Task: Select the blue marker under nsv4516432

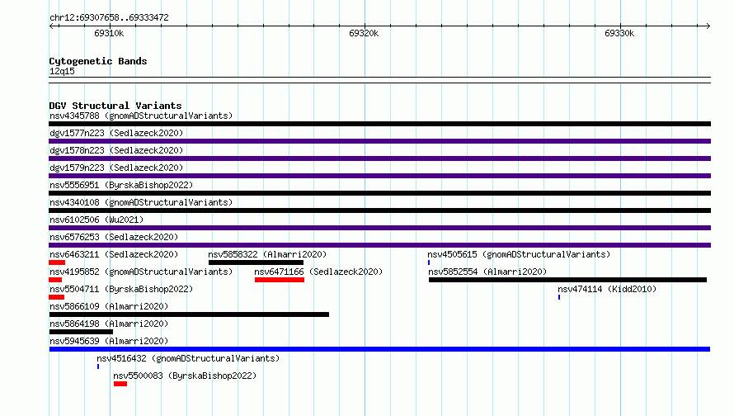Action: 98,366
